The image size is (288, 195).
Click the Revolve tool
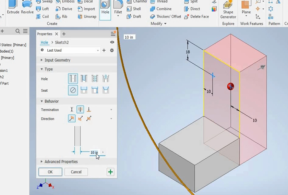(x=27, y=8)
